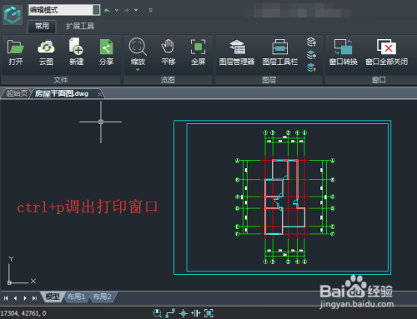
Task: Click the floor plan drawing in canvas
Action: 285,197
